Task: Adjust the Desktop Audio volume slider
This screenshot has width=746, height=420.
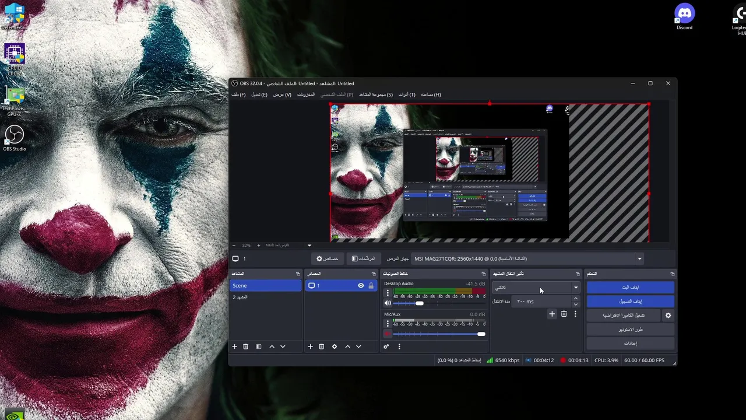Action: tap(439, 303)
